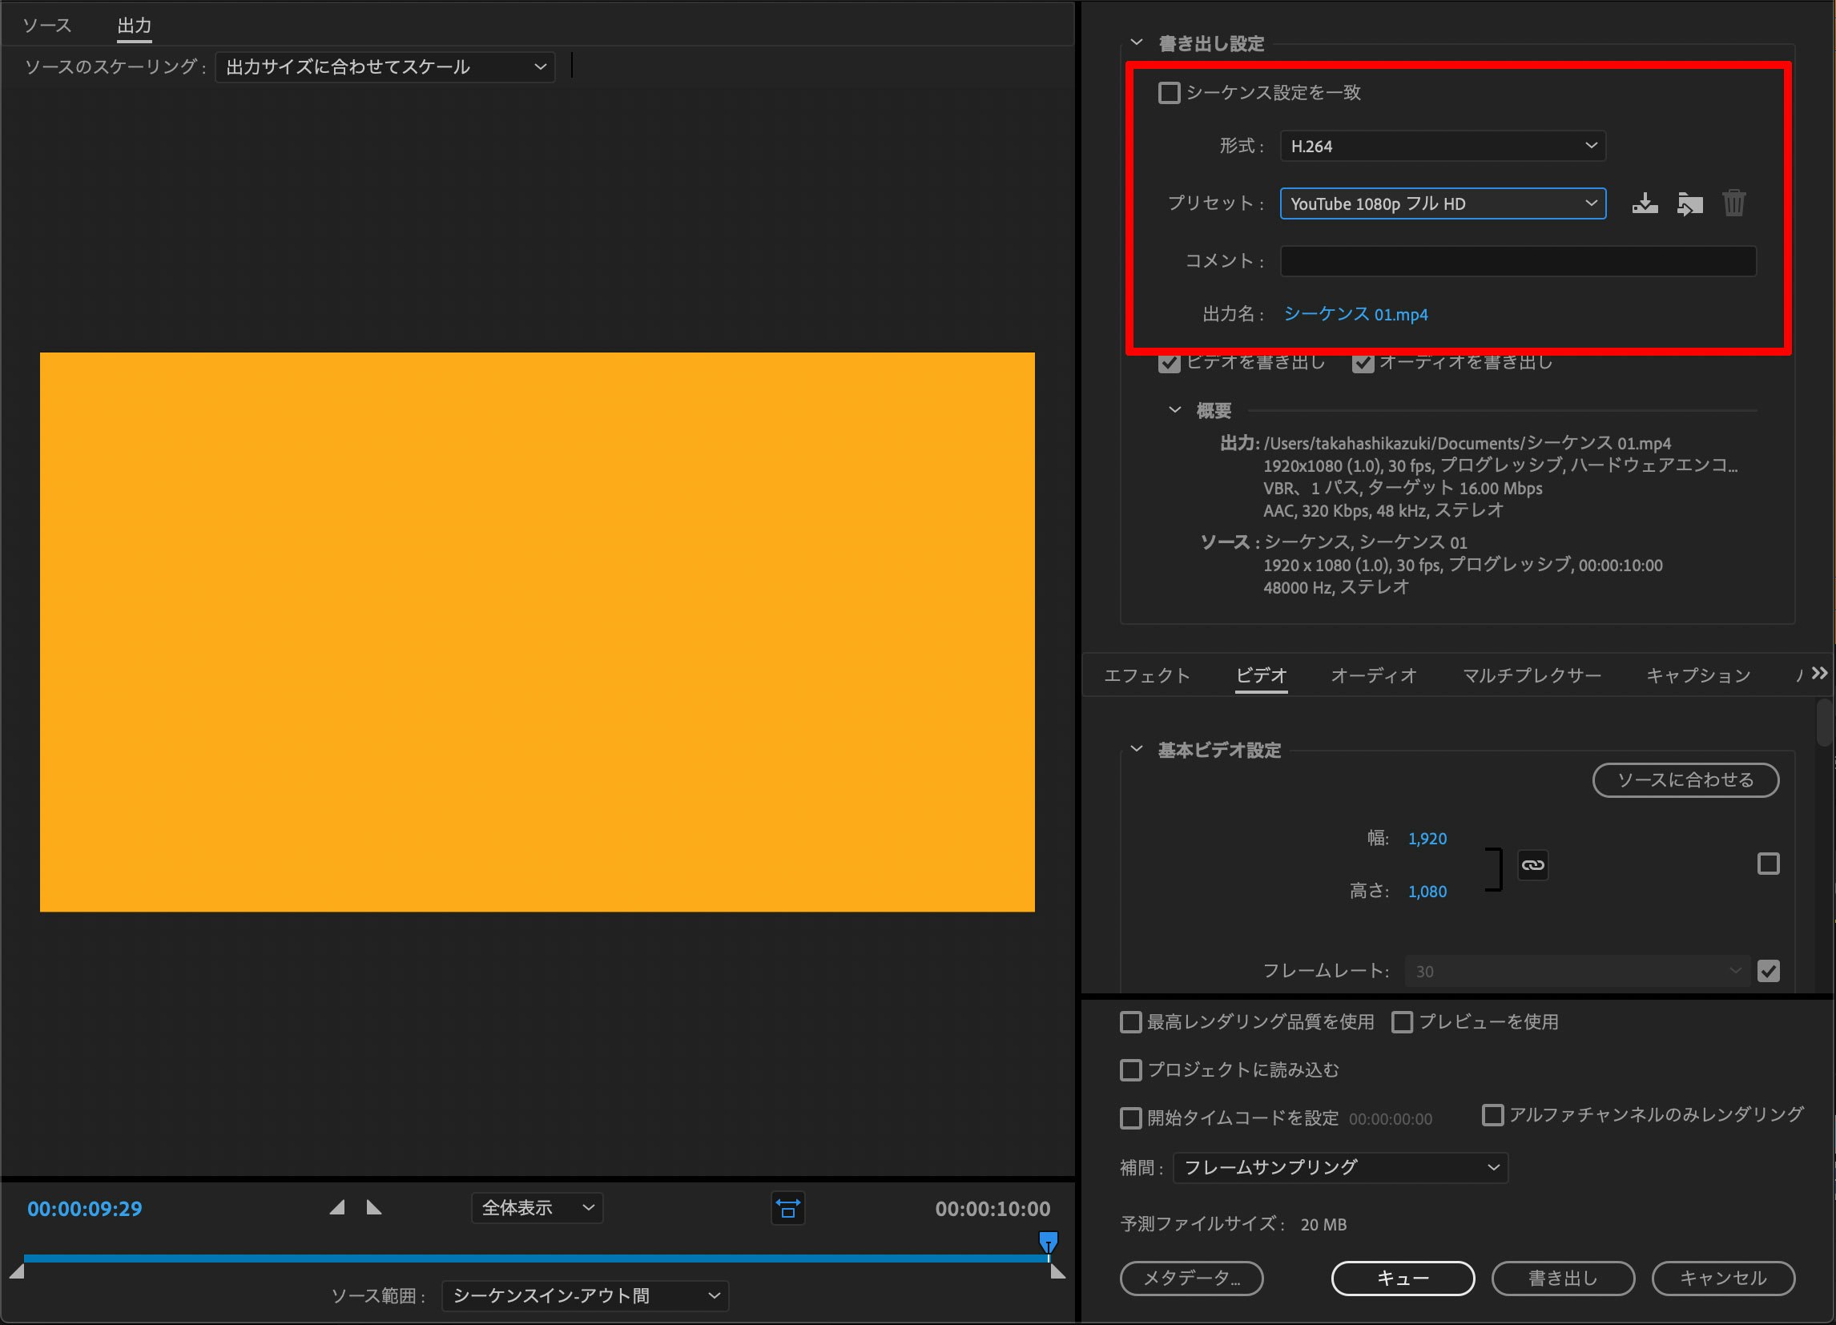Click the シーケンス 01.mp4 output name link
Viewport: 1836px width, 1325px height.
click(1355, 314)
